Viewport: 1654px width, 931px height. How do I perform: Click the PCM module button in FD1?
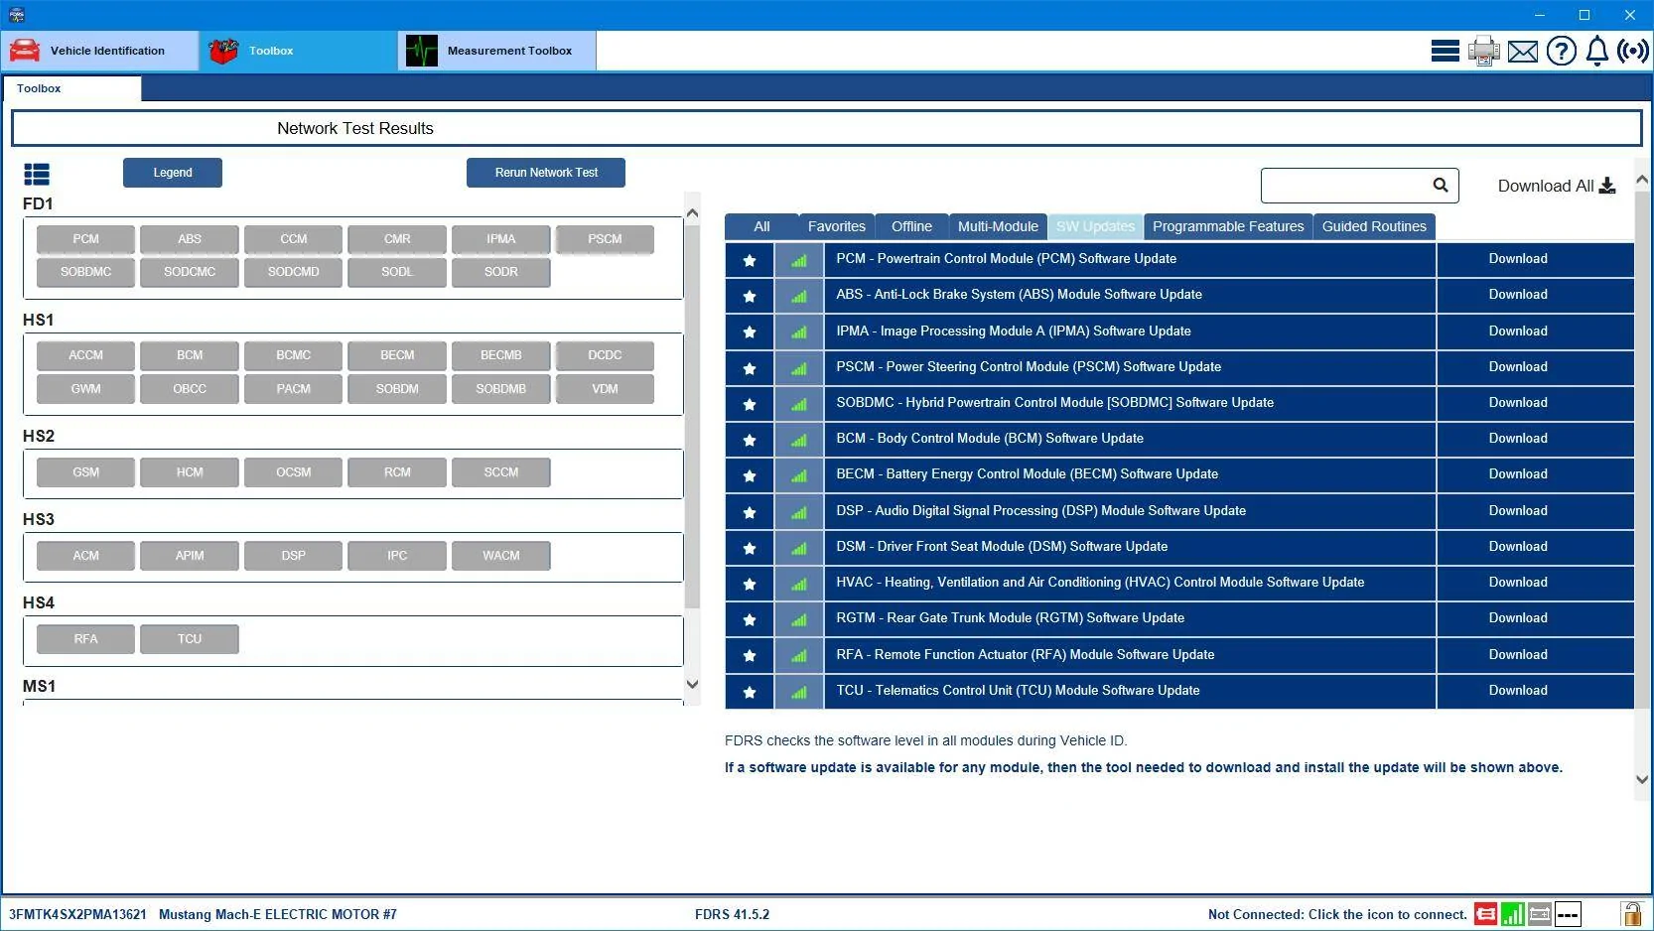pos(85,239)
